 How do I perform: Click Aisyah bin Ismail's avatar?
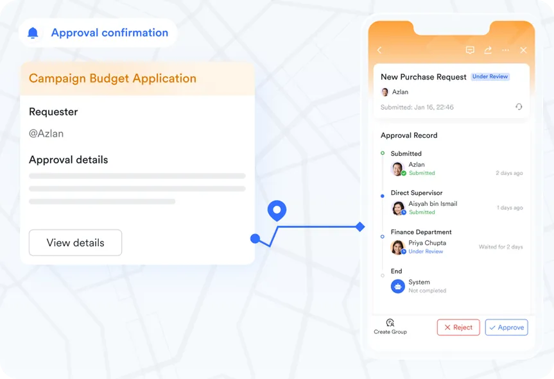pyautogui.click(x=398, y=208)
